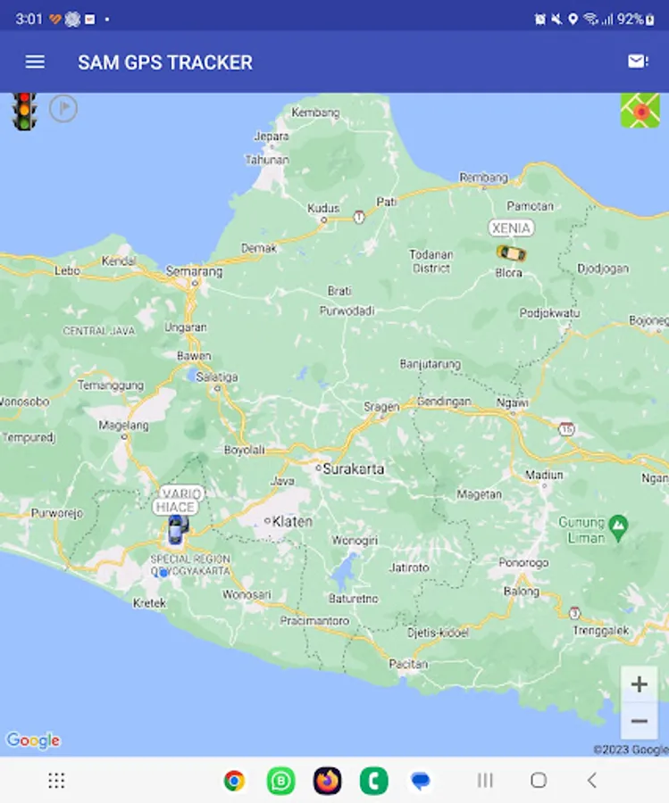Screen dimensions: 669x803
Task: Tap the Pati town label
Action: coord(387,202)
